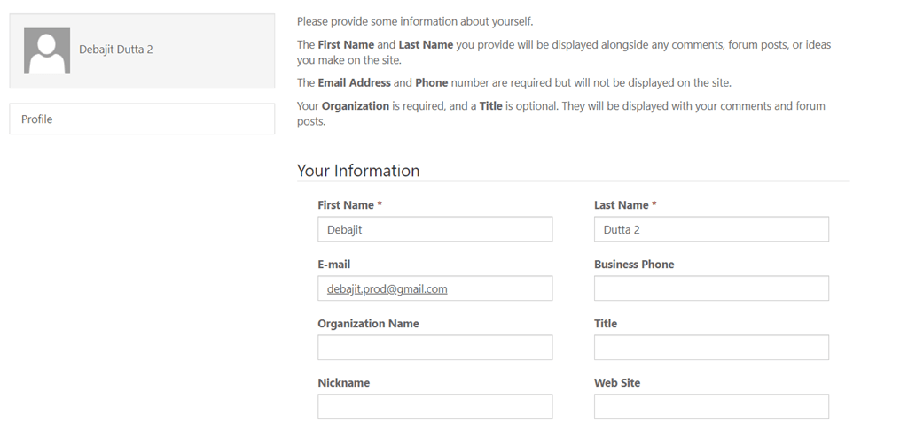Click the Web Site input field
This screenshot has height=430, width=908.
point(711,407)
